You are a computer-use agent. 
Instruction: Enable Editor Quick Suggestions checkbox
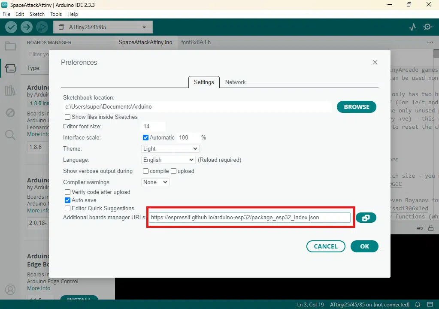pos(67,208)
